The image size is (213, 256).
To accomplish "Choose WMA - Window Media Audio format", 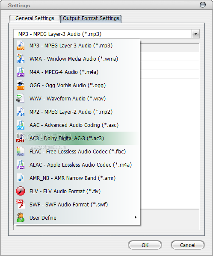I will click(77, 59).
